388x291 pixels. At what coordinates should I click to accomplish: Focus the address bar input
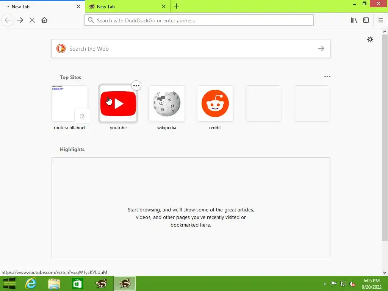point(199,20)
